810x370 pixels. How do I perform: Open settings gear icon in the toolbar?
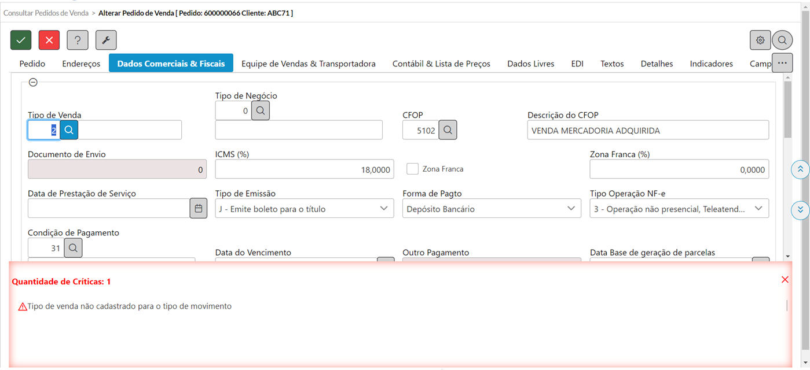coord(760,40)
